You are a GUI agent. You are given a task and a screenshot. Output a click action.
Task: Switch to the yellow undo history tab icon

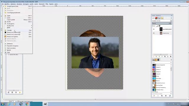pos(162,18)
